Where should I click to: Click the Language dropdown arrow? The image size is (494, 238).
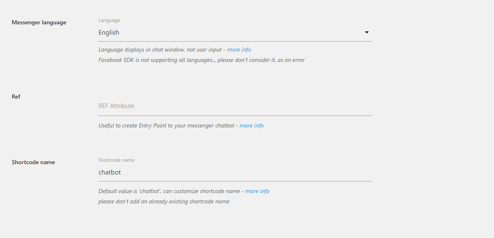point(366,33)
